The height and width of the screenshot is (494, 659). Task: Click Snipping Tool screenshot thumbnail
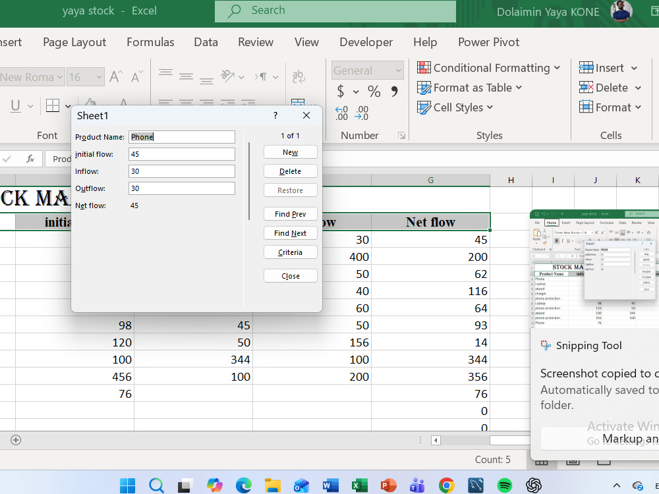tap(594, 269)
